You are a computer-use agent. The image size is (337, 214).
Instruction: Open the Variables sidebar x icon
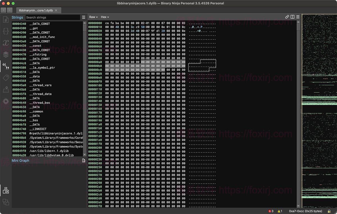coord(6,43)
